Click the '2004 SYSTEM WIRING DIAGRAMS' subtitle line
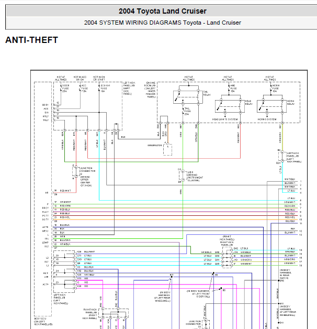Image resolution: width=317 pixels, height=329 pixels. point(162,23)
